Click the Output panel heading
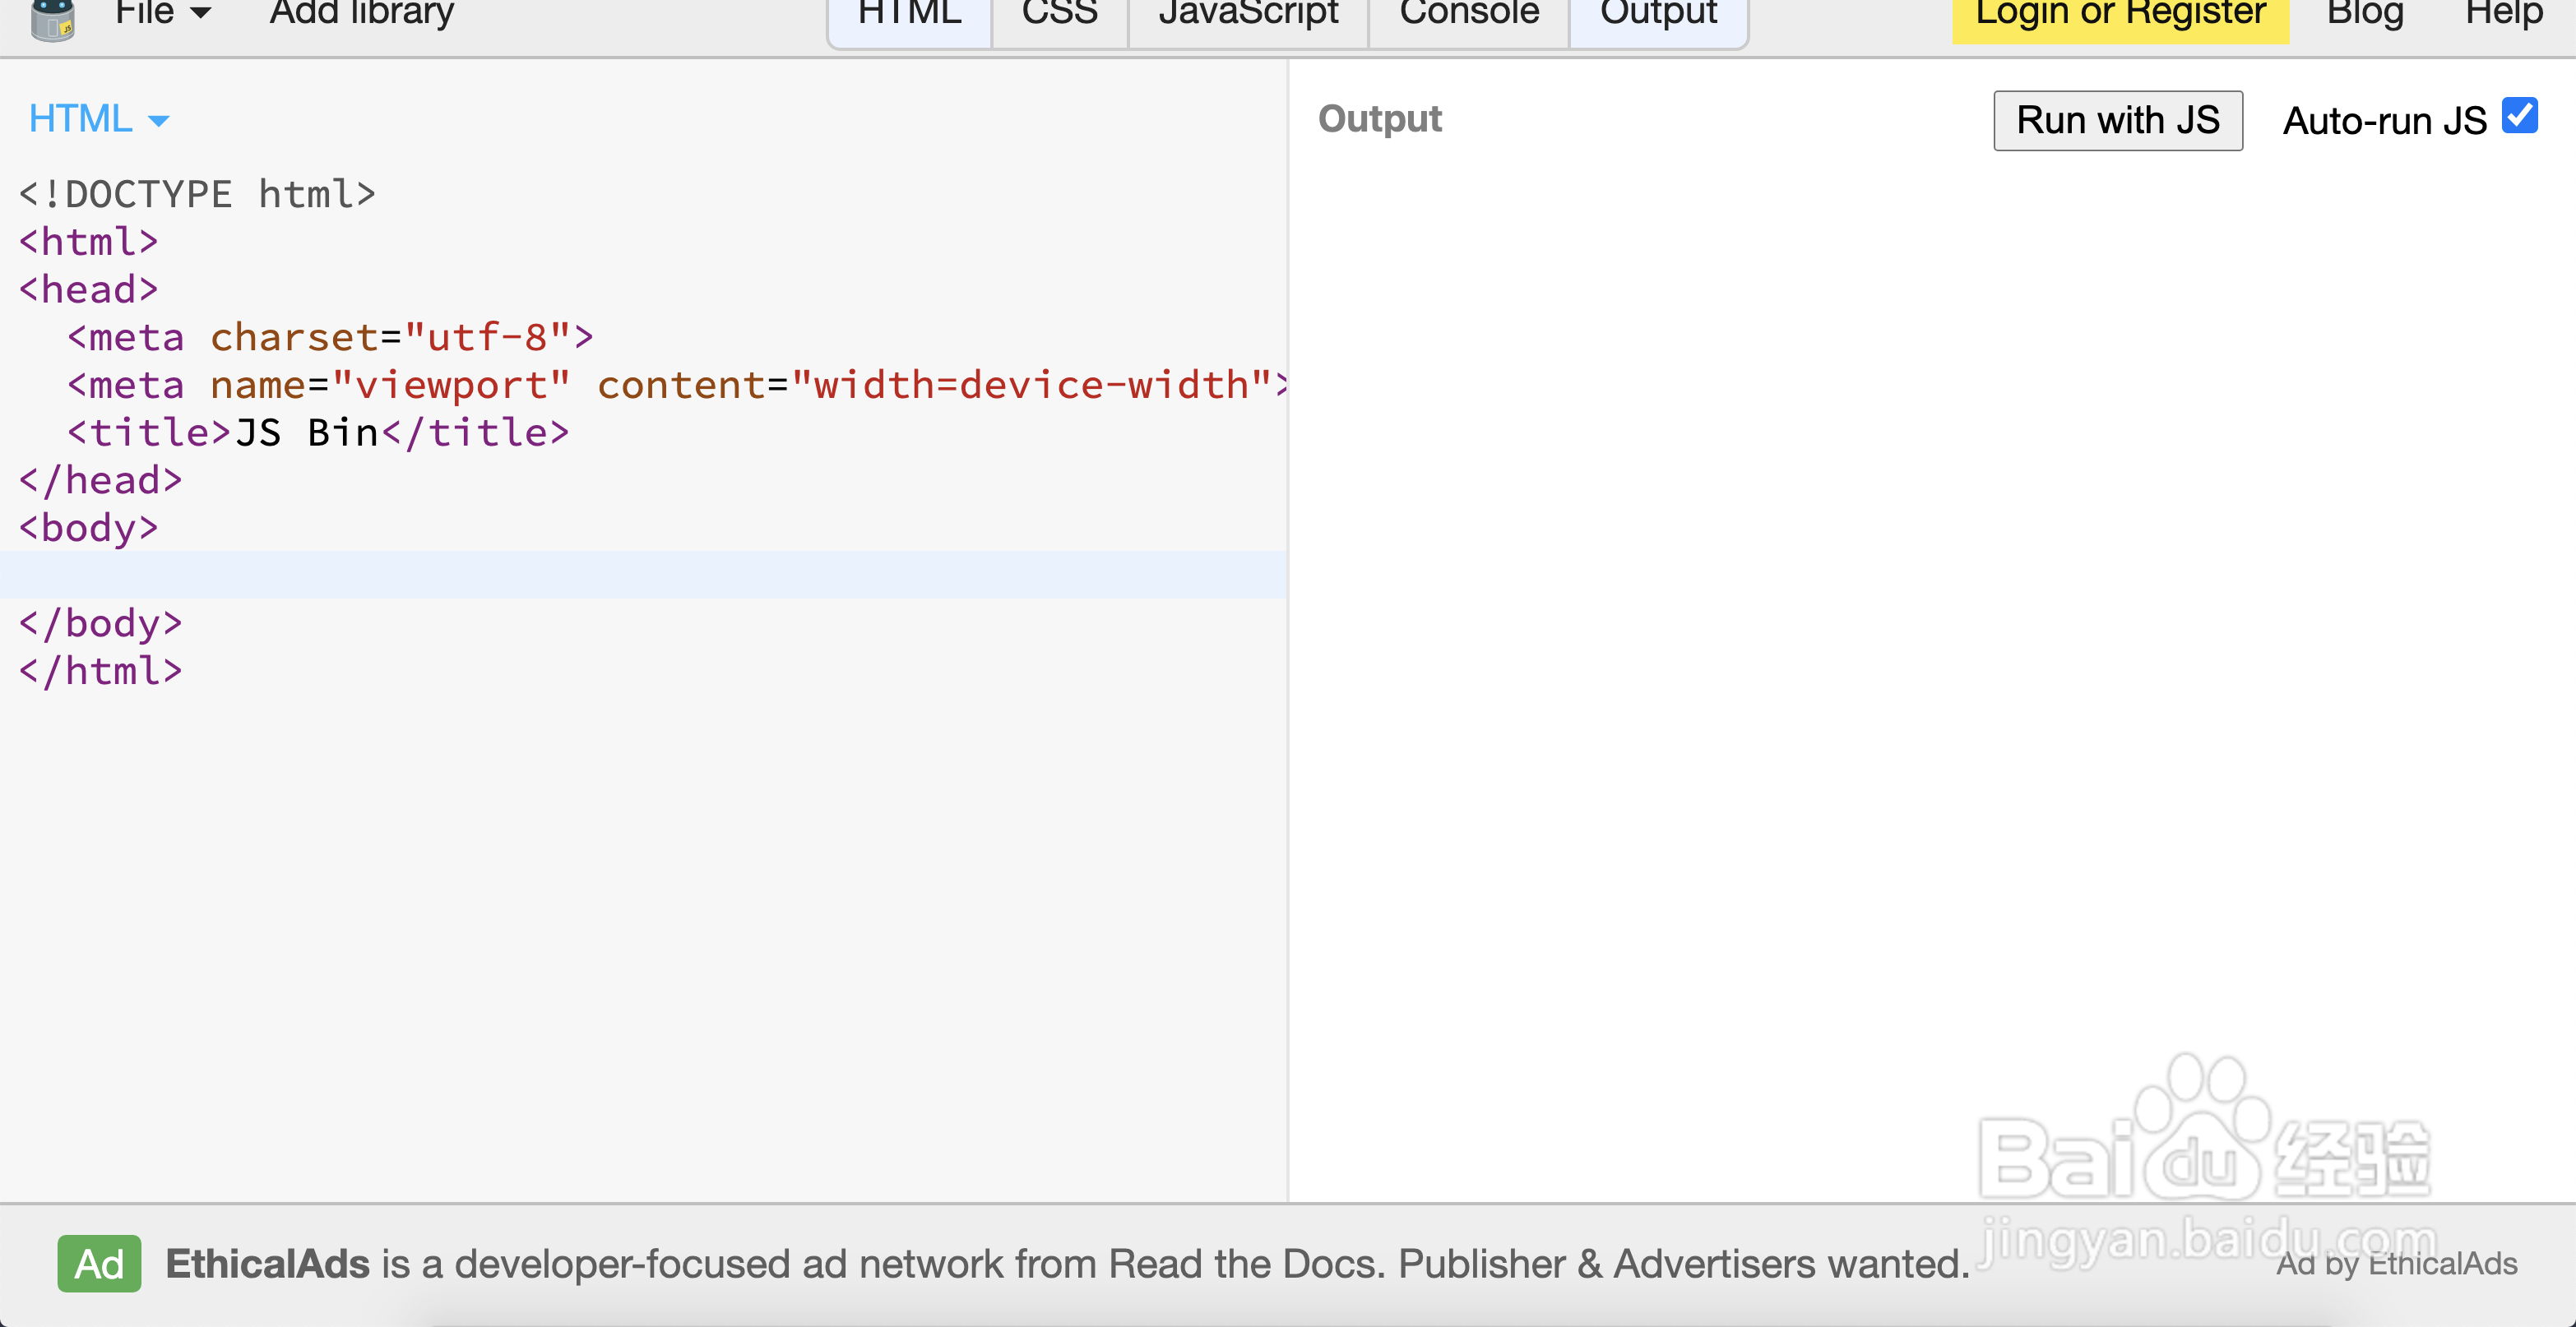 click(1379, 119)
